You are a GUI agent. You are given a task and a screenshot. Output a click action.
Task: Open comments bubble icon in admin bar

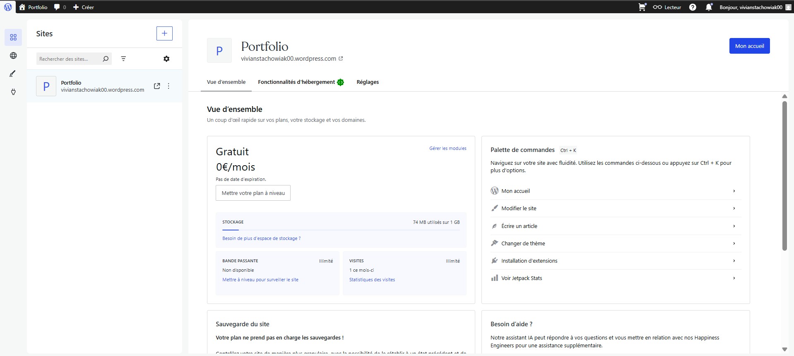(57, 7)
